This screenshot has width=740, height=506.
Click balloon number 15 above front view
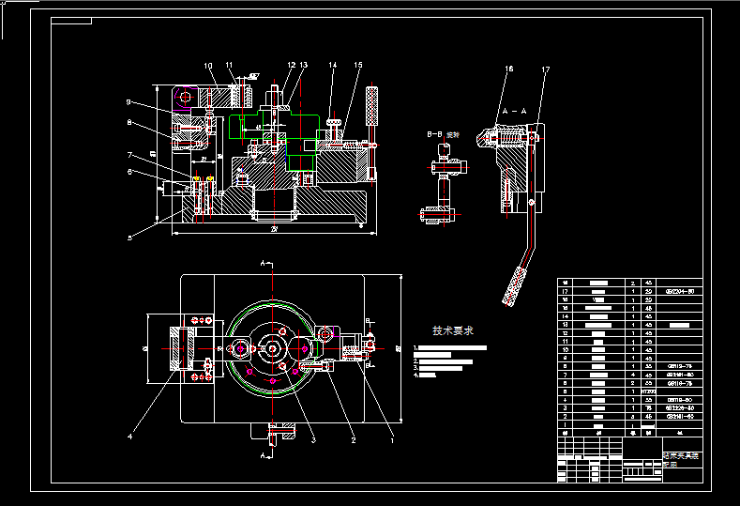(358, 65)
